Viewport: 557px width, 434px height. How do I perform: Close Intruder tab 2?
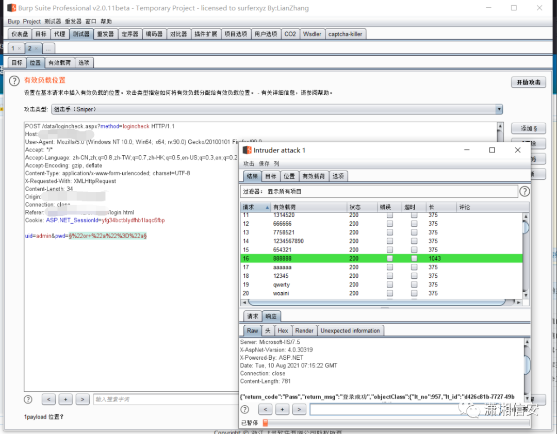click(36, 48)
